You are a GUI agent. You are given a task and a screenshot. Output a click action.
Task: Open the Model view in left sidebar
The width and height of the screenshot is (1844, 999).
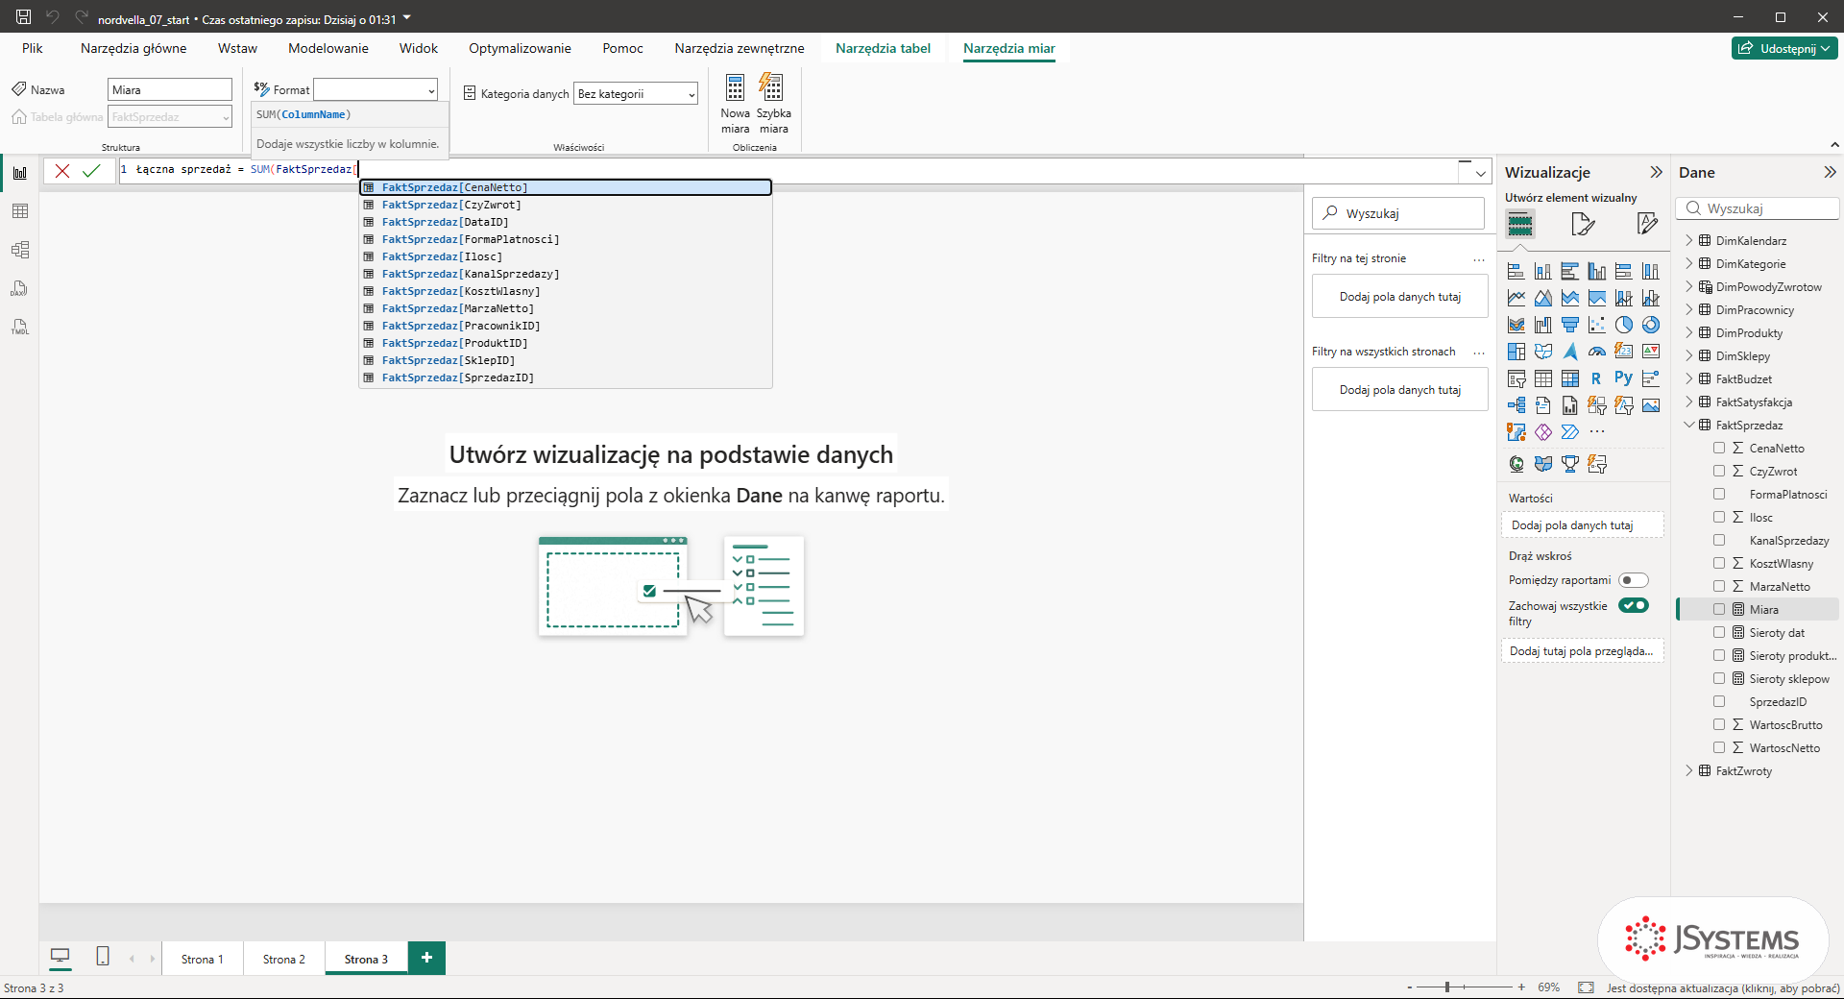(x=19, y=250)
